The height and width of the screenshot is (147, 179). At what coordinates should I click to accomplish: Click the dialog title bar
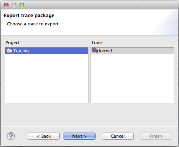[89, 5]
